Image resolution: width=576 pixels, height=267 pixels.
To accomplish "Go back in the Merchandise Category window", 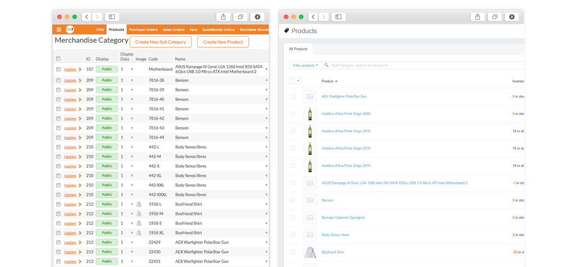I will [86, 17].
